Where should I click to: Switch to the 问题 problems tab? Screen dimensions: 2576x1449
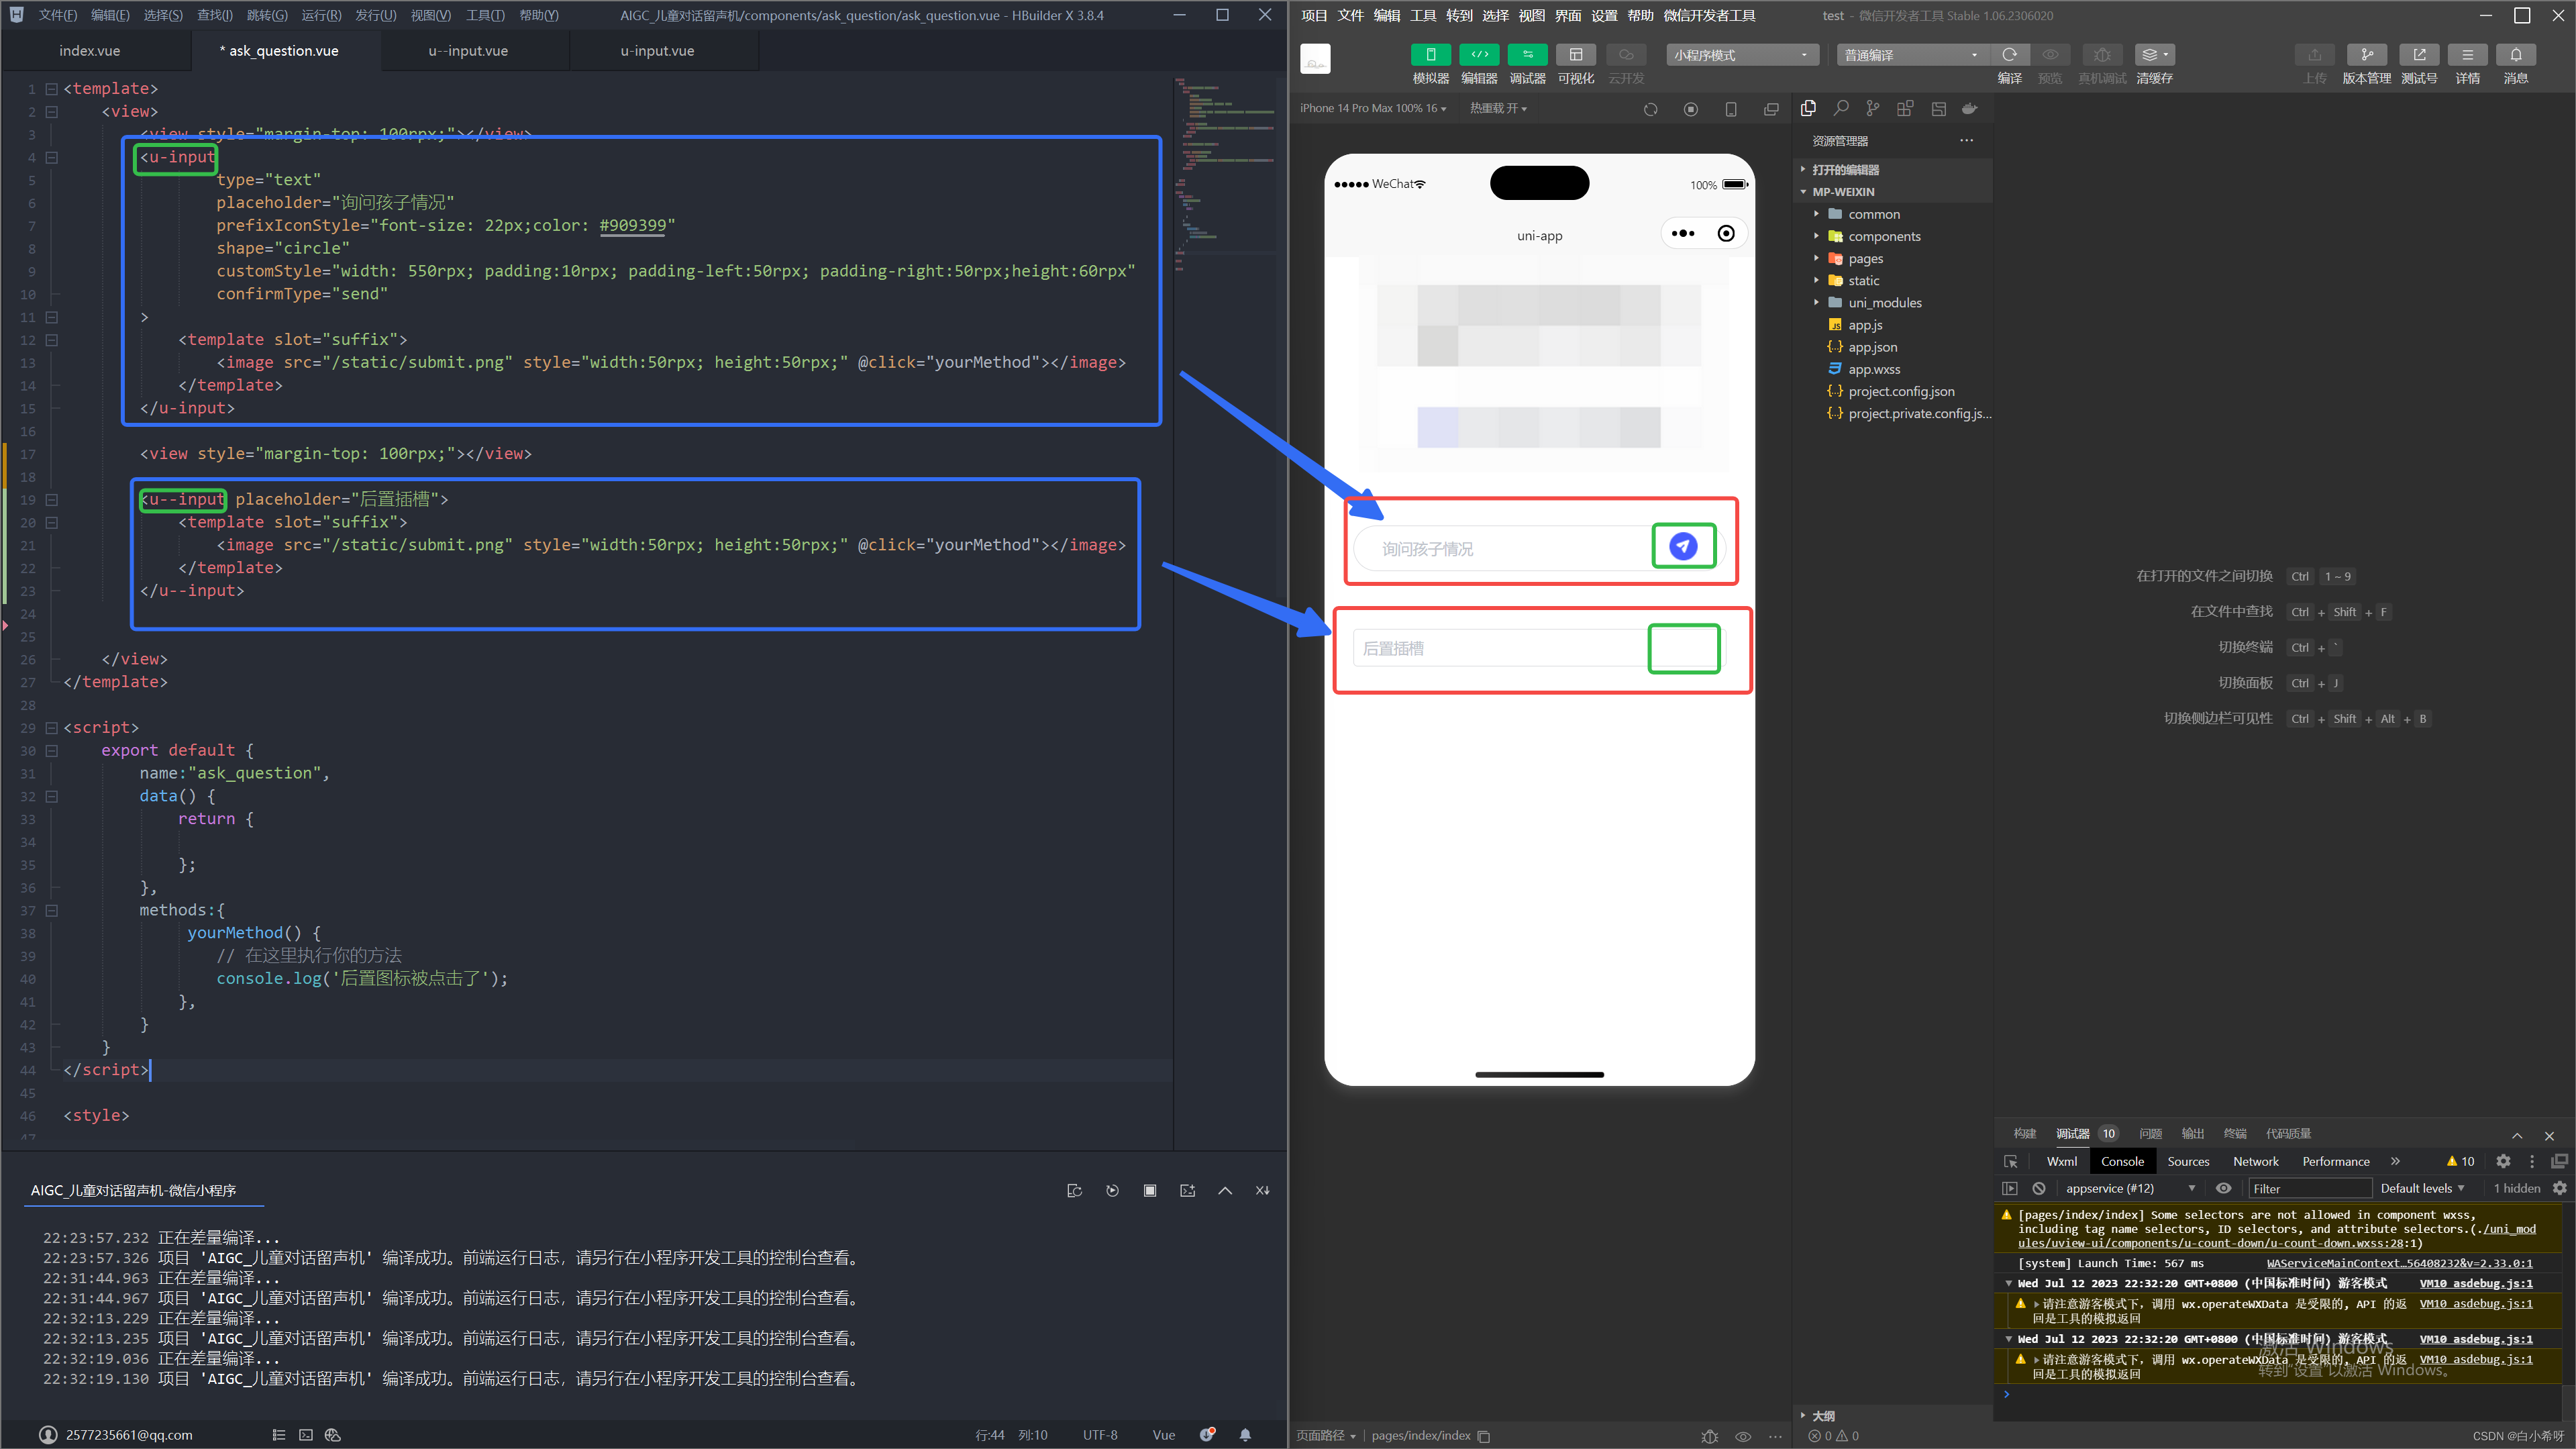coord(2150,1133)
